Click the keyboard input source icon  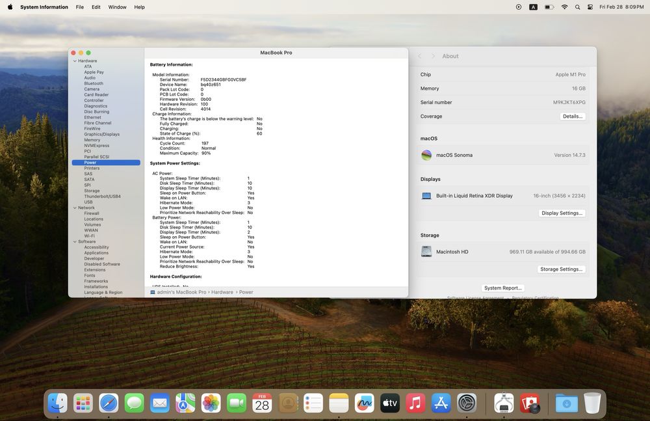click(x=534, y=7)
